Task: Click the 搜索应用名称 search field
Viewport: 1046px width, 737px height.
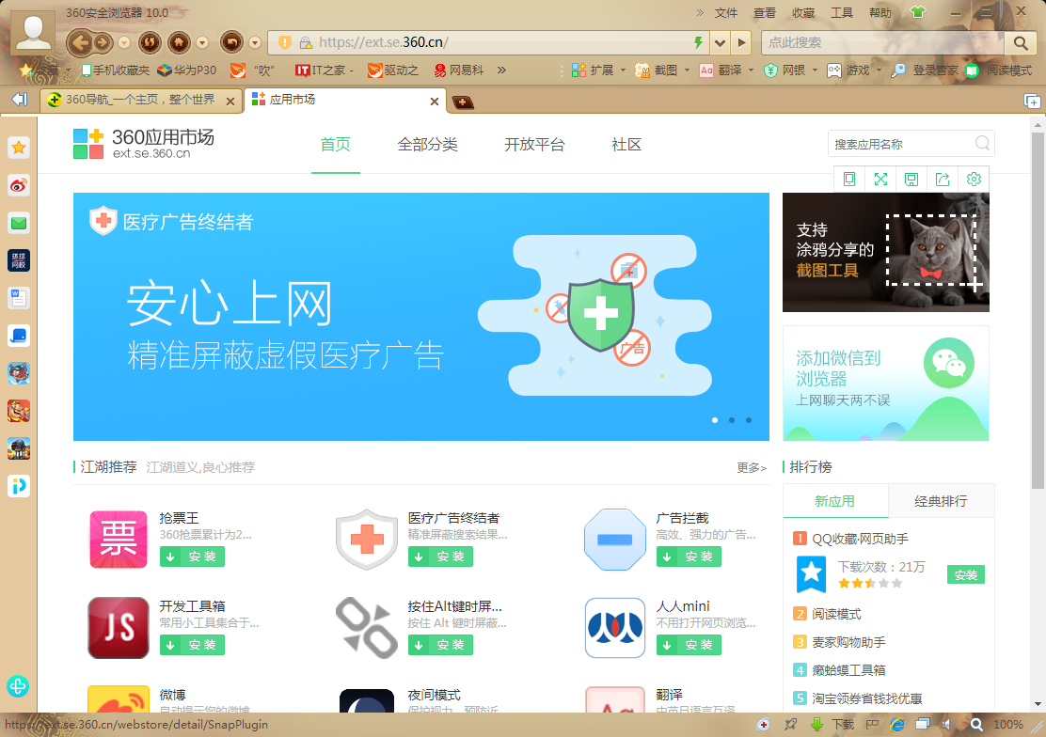Action: point(903,143)
